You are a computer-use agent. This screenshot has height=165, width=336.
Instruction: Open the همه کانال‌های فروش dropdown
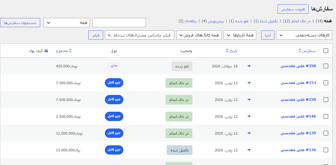click(199, 35)
